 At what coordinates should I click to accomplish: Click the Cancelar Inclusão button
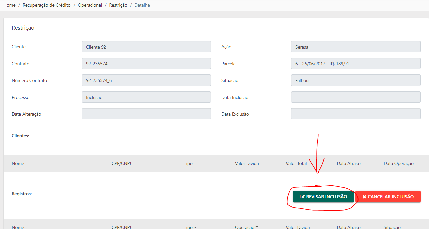pos(388,197)
